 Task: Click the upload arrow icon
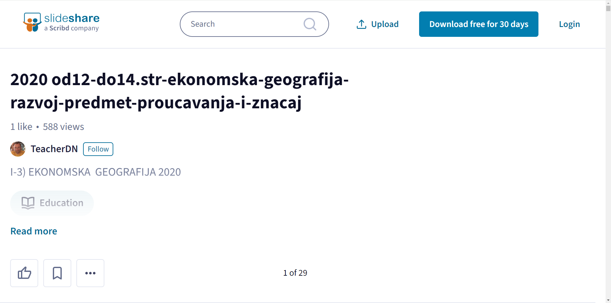tap(361, 24)
